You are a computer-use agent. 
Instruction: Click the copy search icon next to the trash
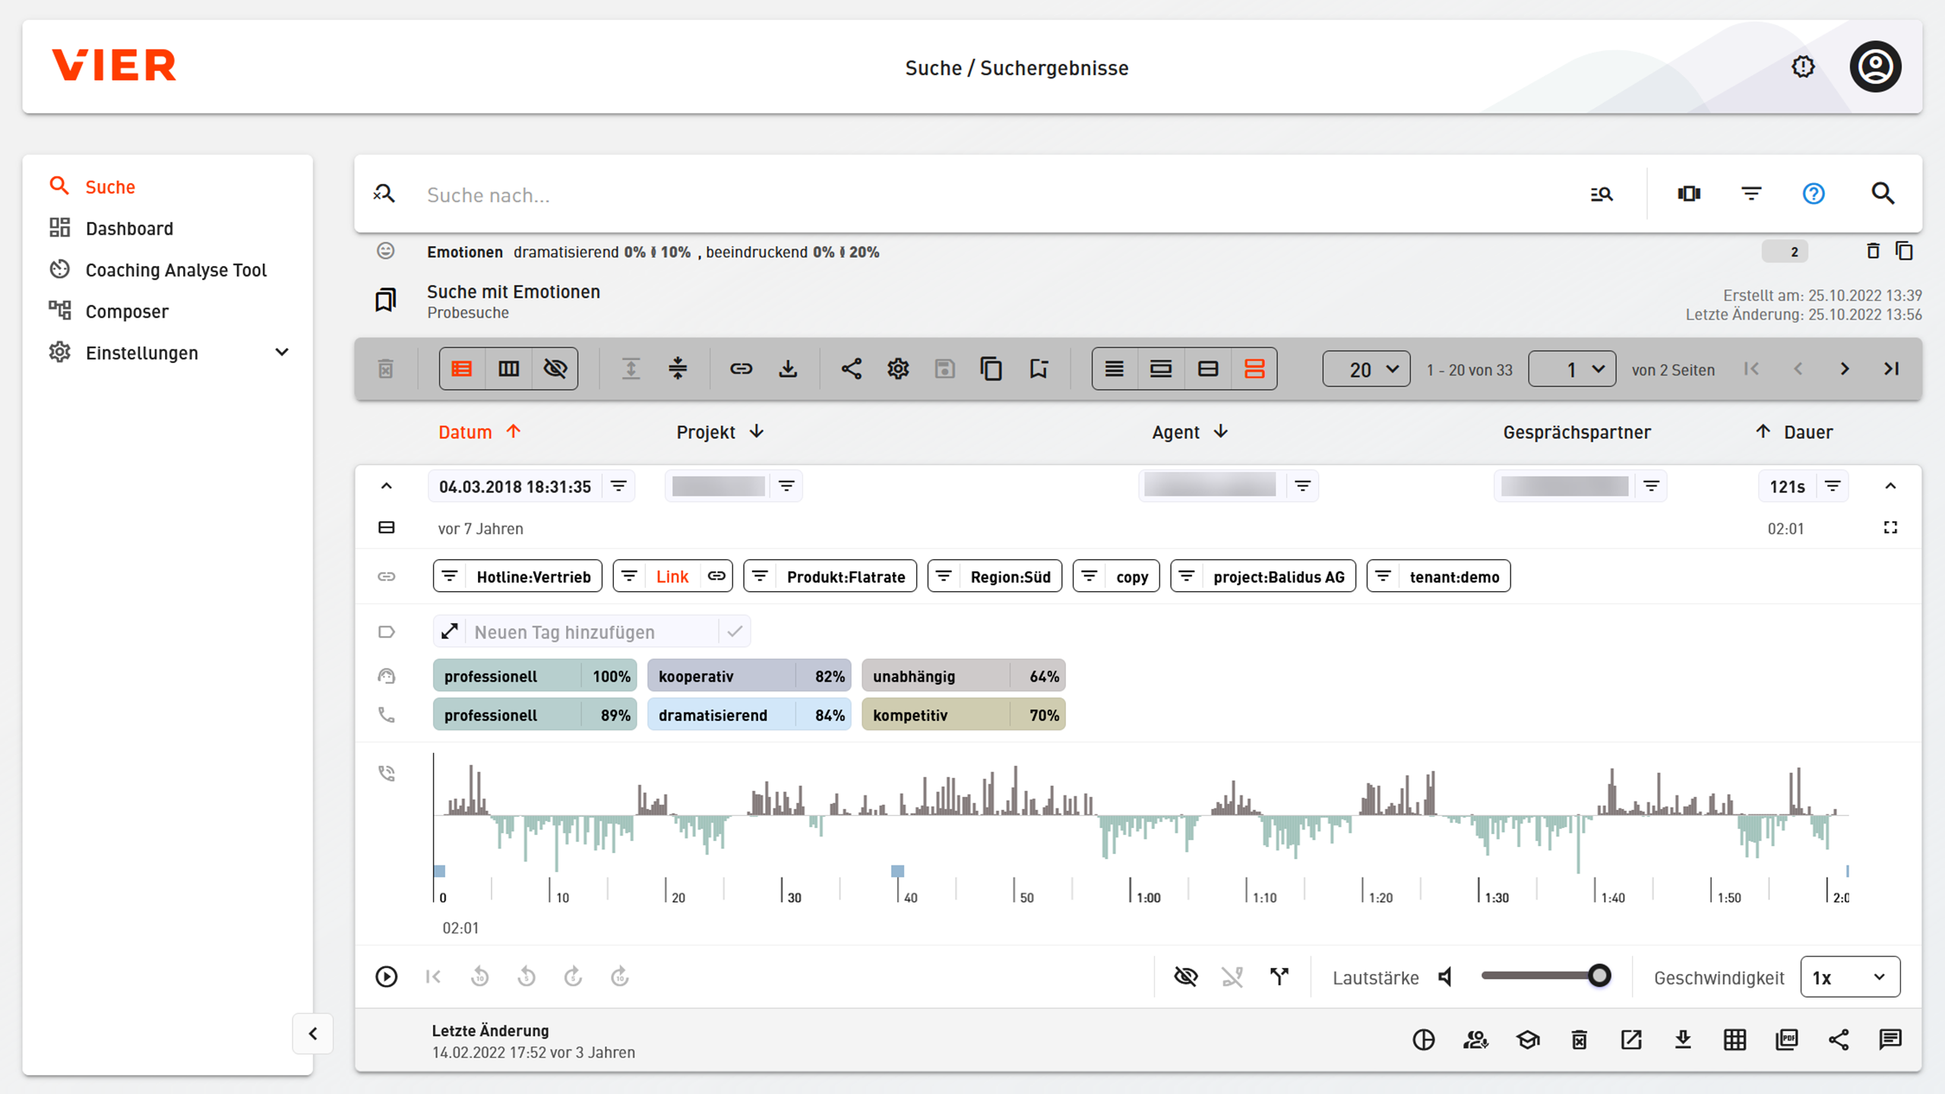pos(1904,251)
